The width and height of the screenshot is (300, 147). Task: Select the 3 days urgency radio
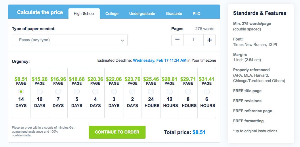(x=114, y=92)
